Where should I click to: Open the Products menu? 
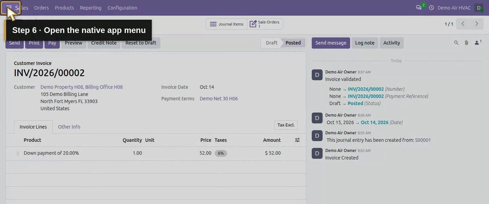[x=64, y=8]
